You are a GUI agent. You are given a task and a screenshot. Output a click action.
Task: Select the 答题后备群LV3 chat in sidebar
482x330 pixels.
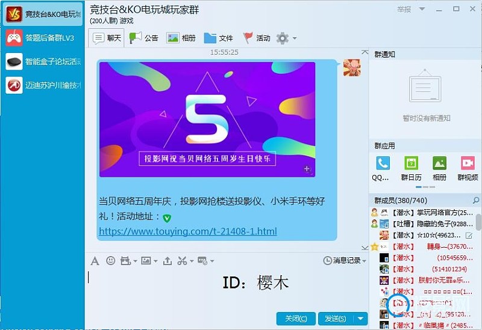point(42,38)
